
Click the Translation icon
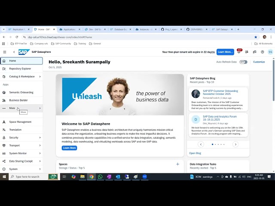pos(4,130)
